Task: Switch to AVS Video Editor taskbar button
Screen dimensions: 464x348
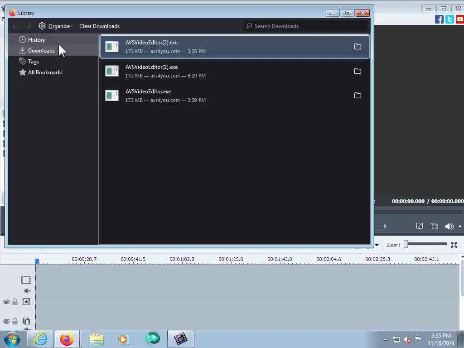Action: point(180,339)
